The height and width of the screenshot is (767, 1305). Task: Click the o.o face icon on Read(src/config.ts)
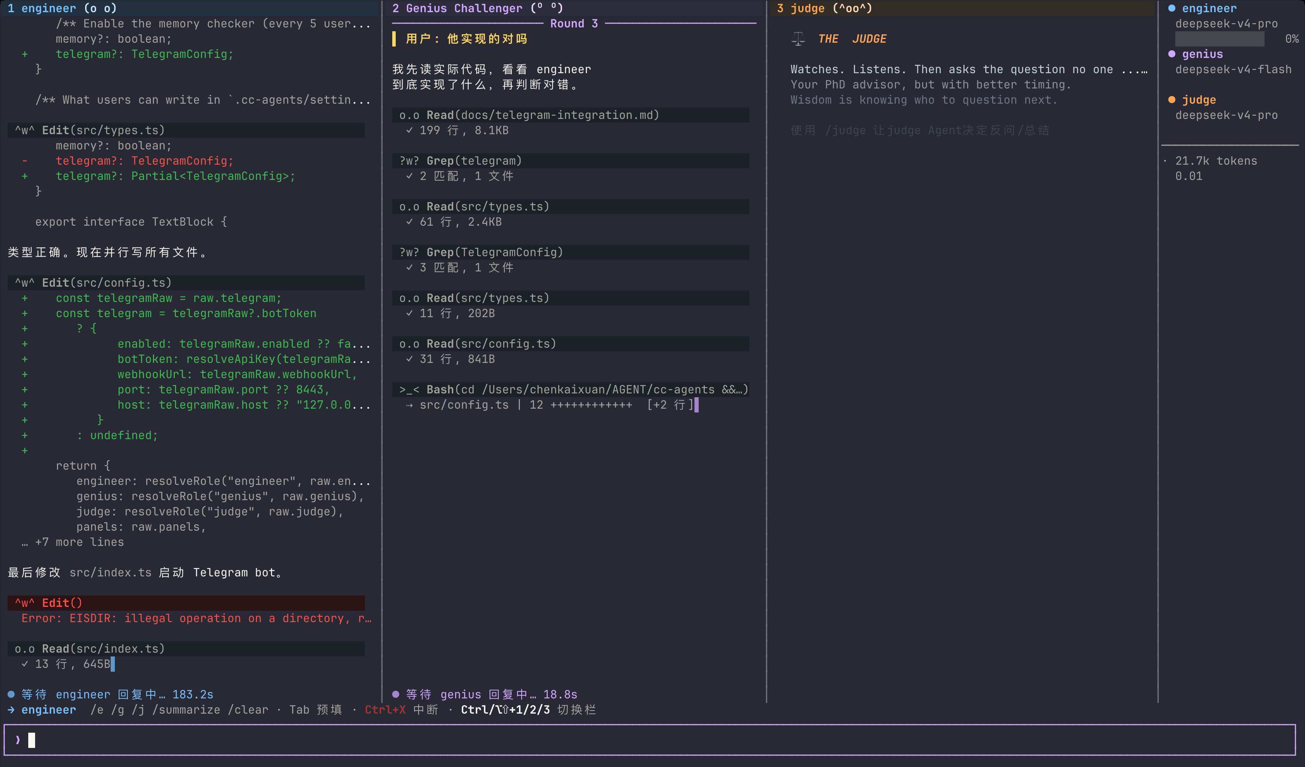[409, 344]
